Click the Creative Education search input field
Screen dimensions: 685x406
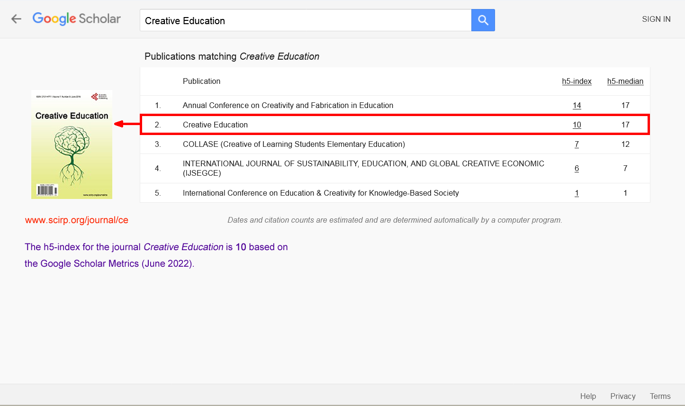click(306, 20)
